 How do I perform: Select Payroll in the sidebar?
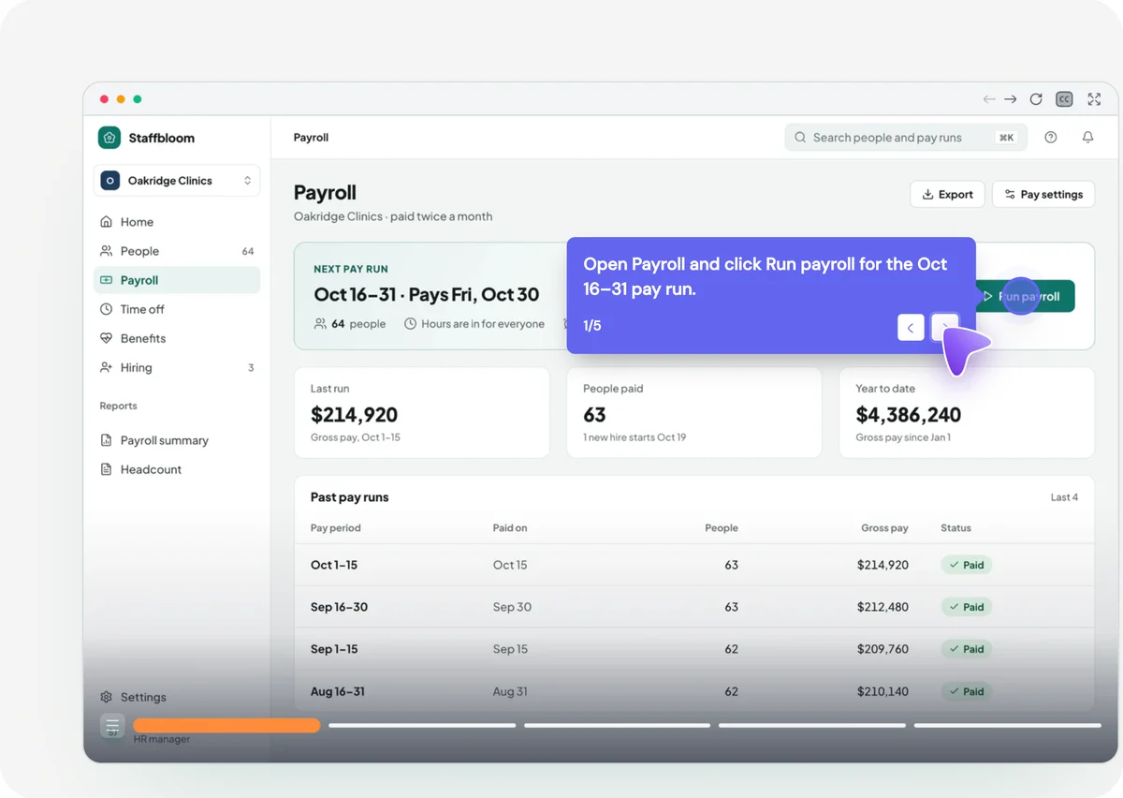click(x=177, y=280)
